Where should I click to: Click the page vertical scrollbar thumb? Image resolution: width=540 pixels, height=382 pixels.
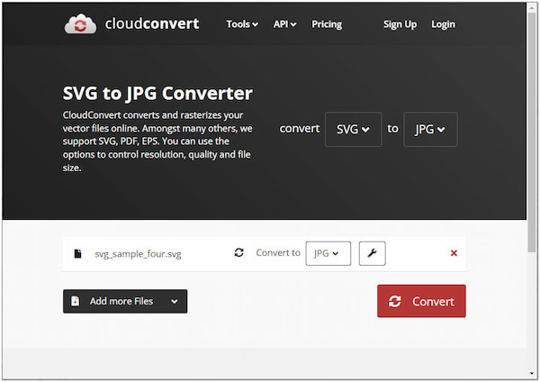pyautogui.click(x=533, y=131)
